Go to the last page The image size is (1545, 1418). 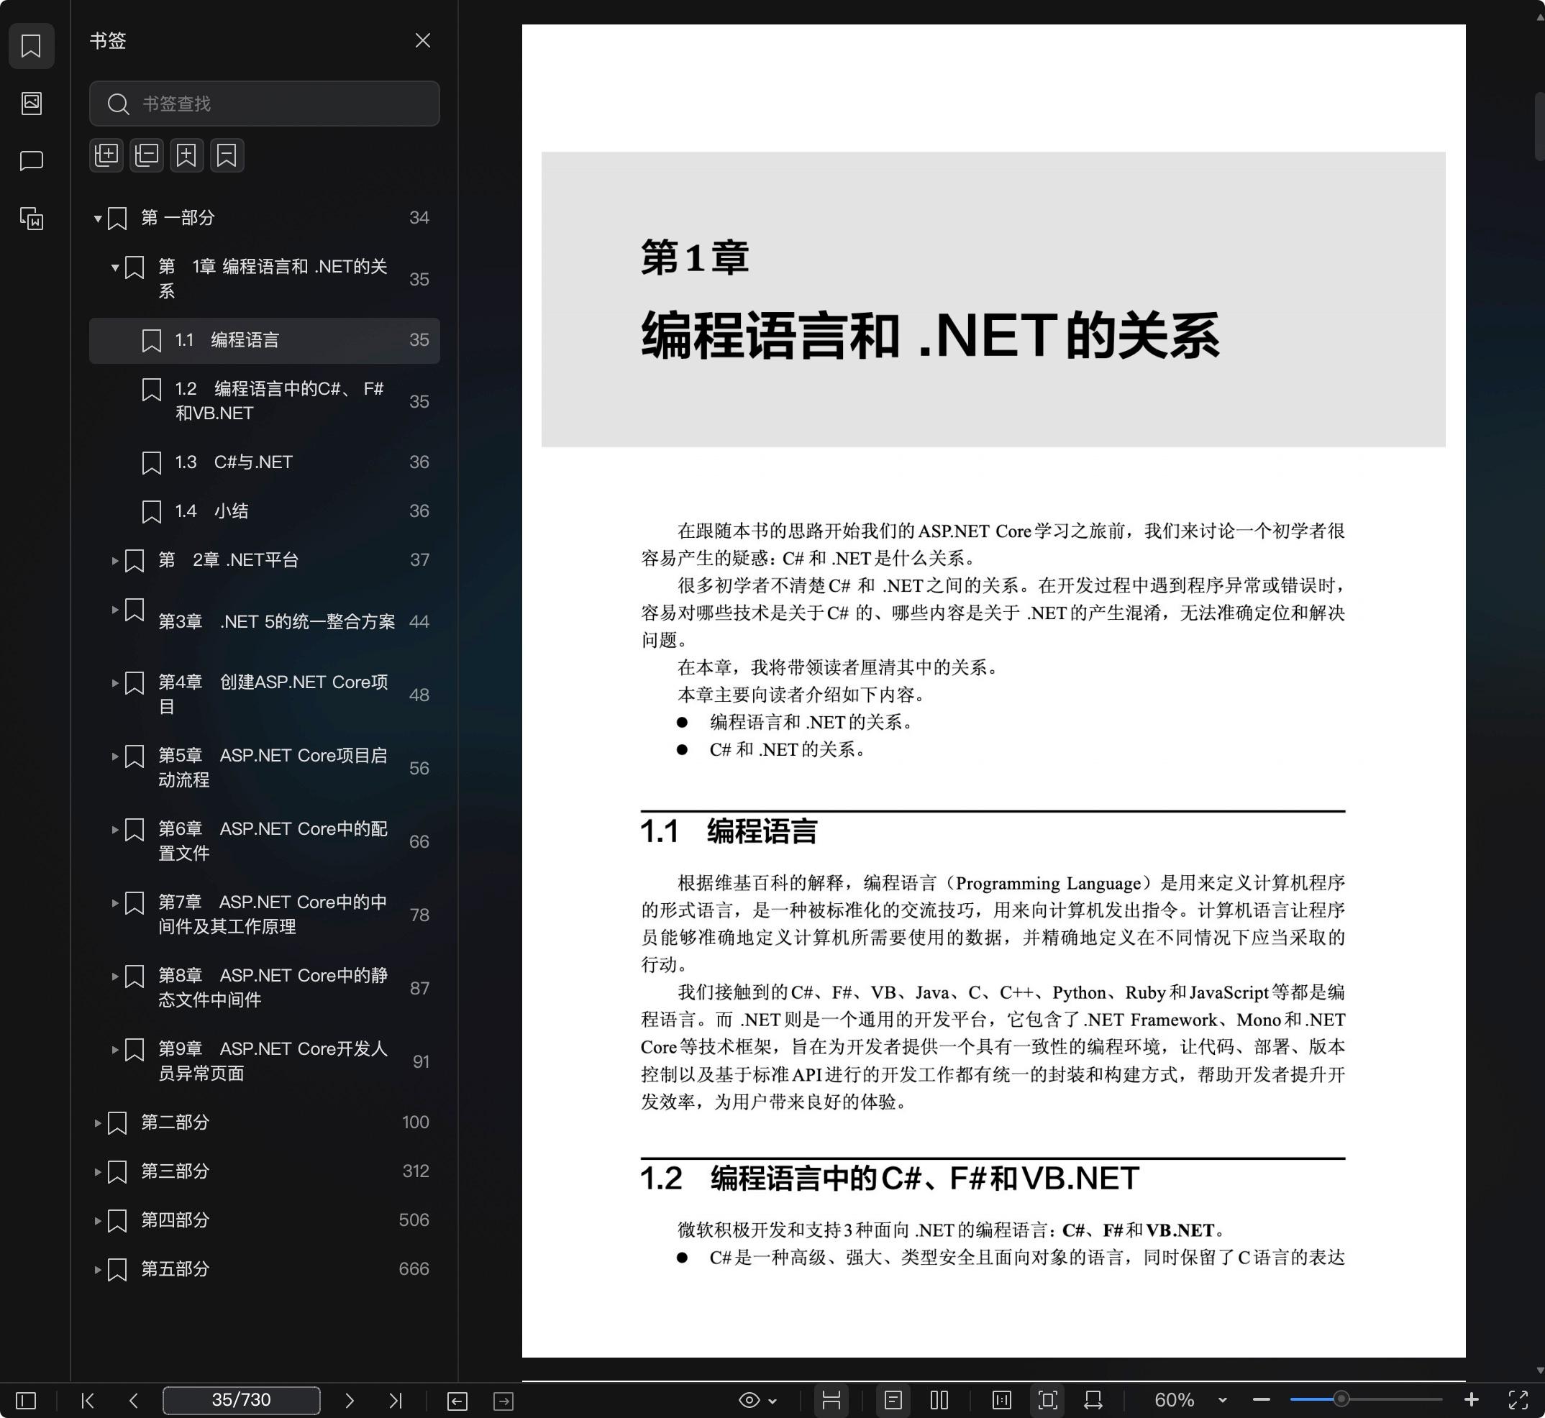396,1400
